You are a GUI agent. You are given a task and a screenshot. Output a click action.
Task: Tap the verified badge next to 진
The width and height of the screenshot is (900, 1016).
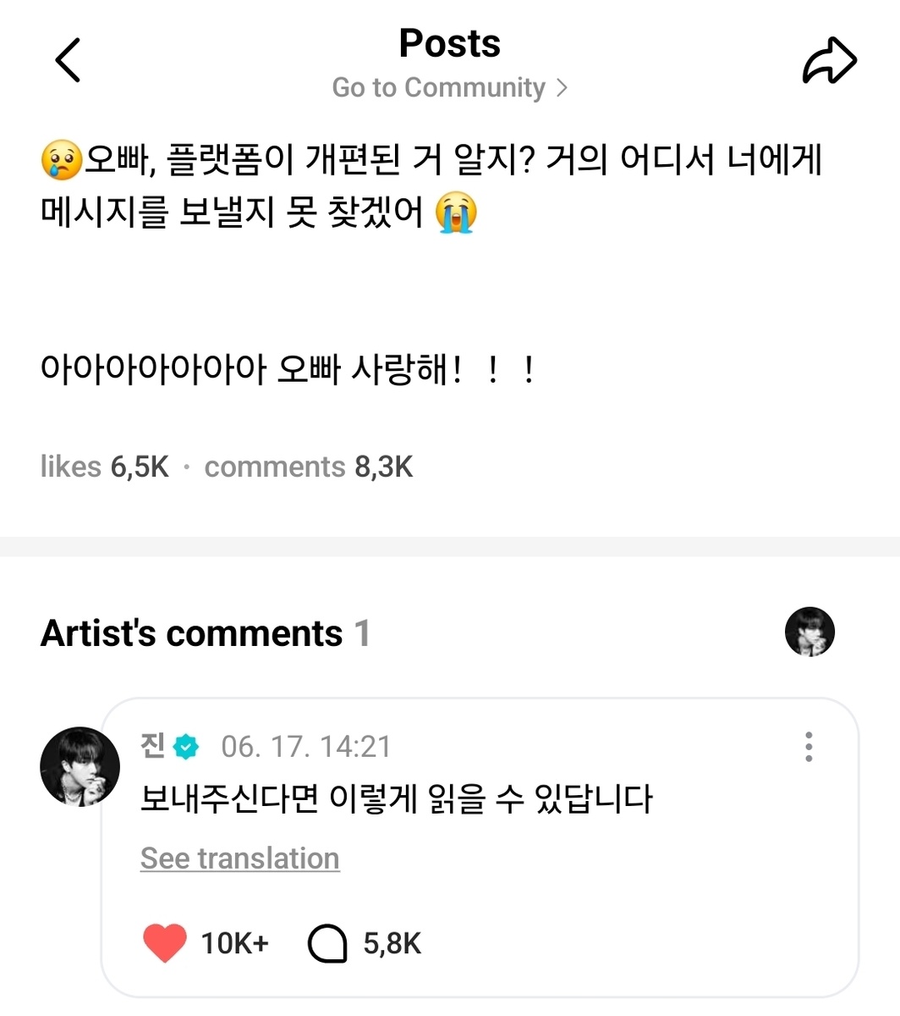pos(186,747)
